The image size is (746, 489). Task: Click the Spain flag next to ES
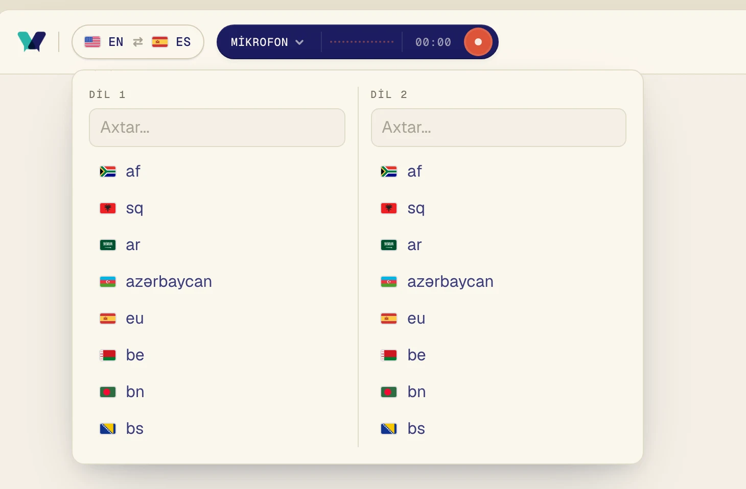[x=160, y=42]
